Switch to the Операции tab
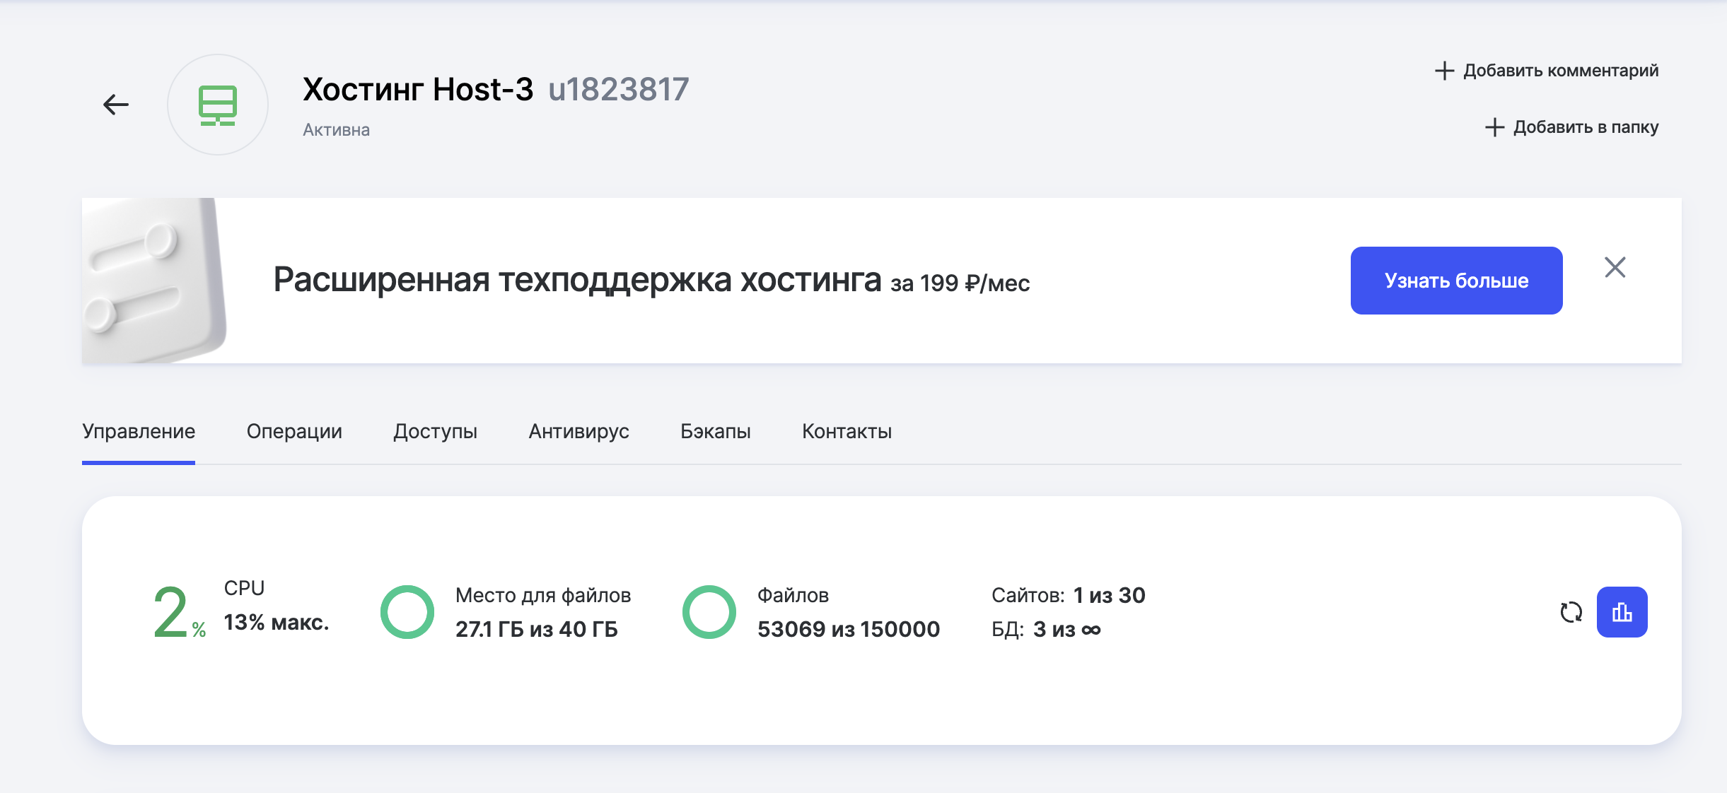Image resolution: width=1727 pixels, height=793 pixels. 294,431
